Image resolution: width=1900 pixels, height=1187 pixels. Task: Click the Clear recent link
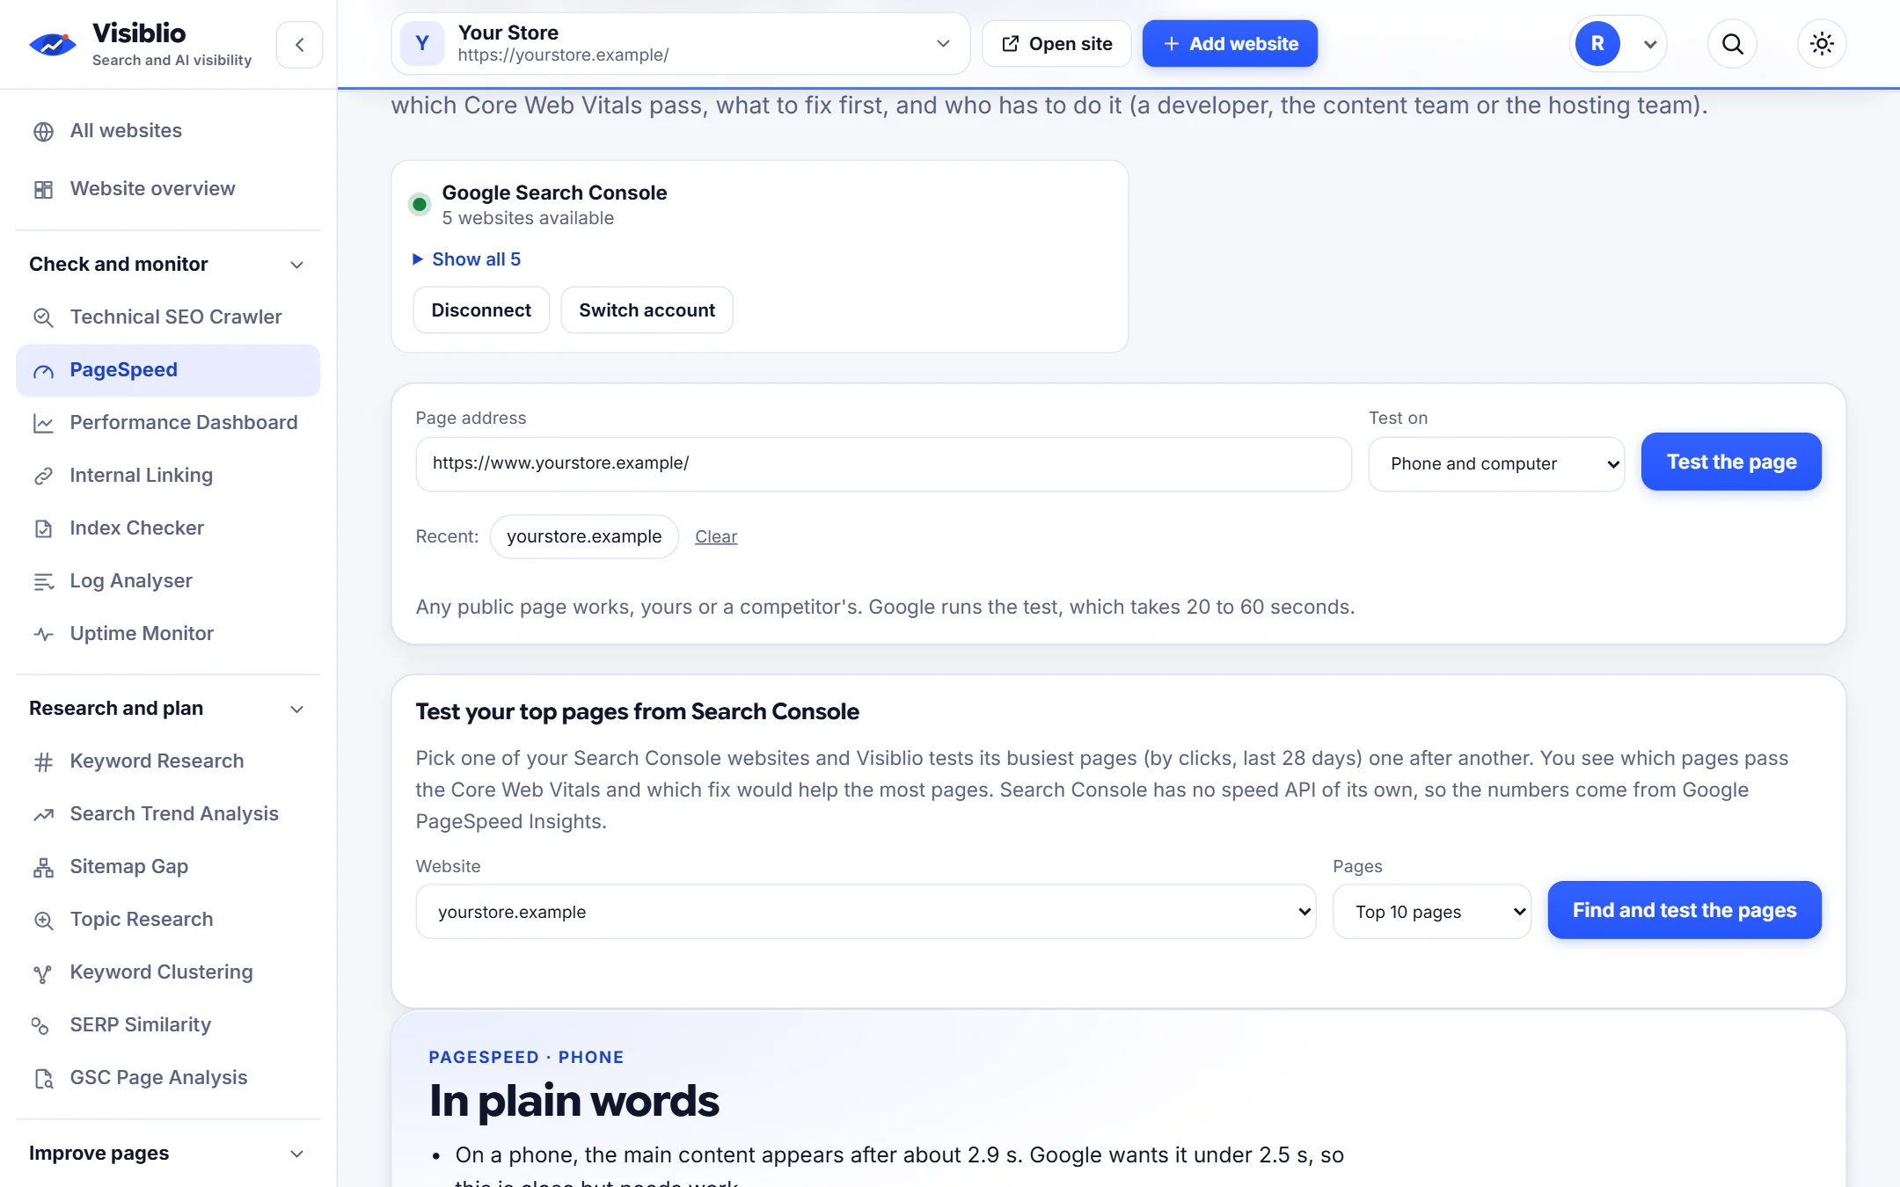coord(716,537)
